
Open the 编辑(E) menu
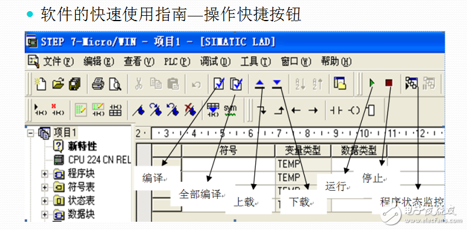[x=99, y=62]
